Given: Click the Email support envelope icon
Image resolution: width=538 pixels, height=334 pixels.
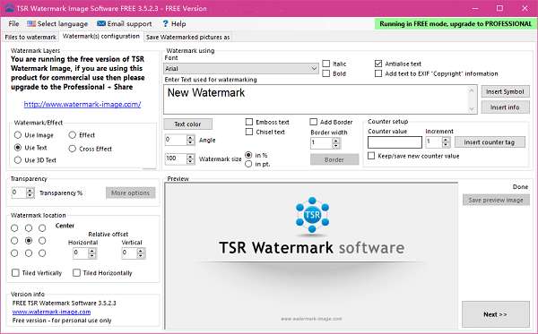Looking at the screenshot, I should click(101, 23).
